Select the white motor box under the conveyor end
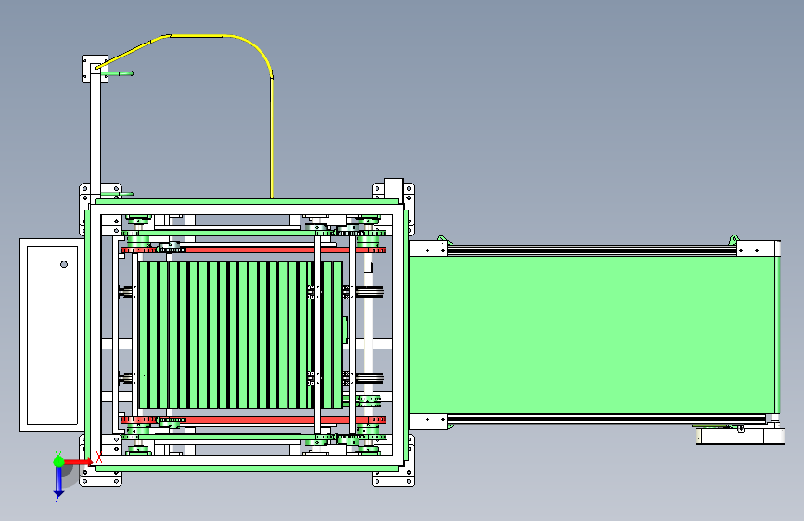This screenshot has height=521, width=804. [740, 437]
